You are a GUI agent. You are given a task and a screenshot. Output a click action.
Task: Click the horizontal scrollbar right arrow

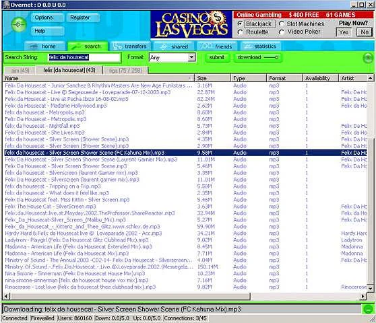(x=363, y=297)
